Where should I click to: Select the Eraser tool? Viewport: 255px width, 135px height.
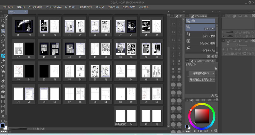(x=3, y=81)
